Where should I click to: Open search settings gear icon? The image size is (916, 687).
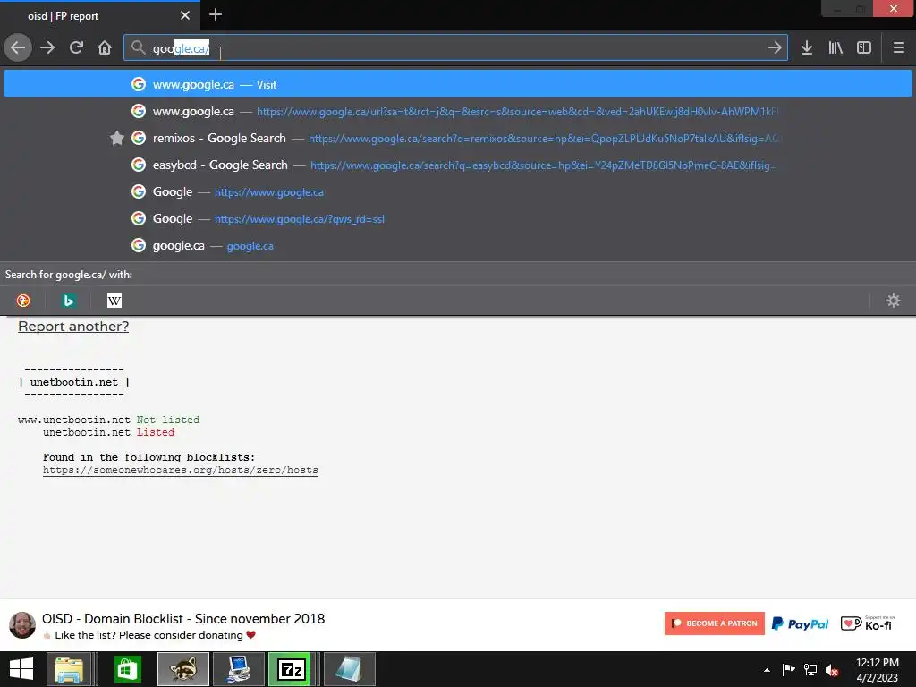[894, 301]
